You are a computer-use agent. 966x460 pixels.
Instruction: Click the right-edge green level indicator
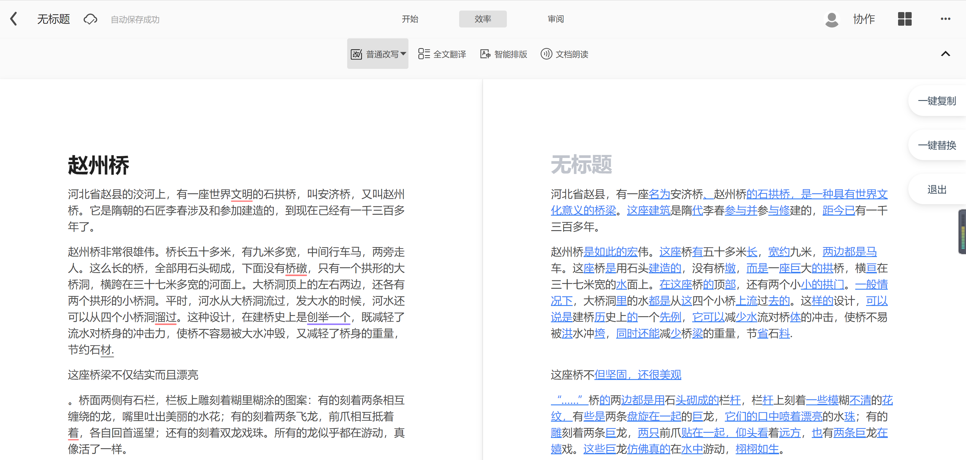962,232
